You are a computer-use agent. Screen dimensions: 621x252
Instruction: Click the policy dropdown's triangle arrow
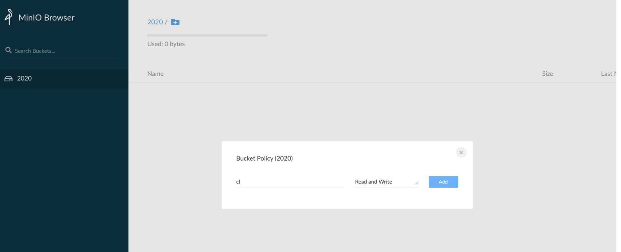[x=416, y=183]
